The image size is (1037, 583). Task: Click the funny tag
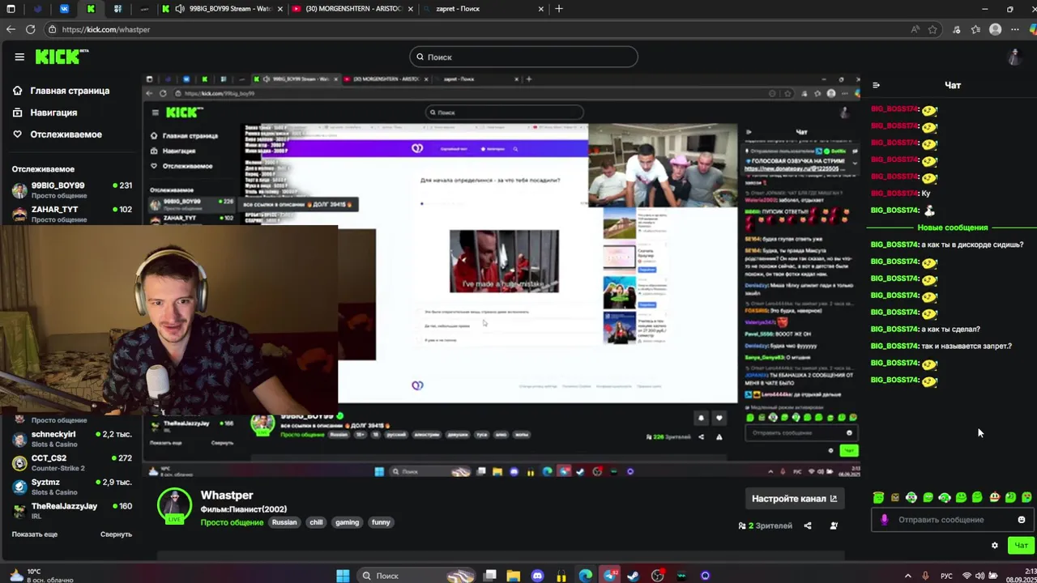pos(381,522)
